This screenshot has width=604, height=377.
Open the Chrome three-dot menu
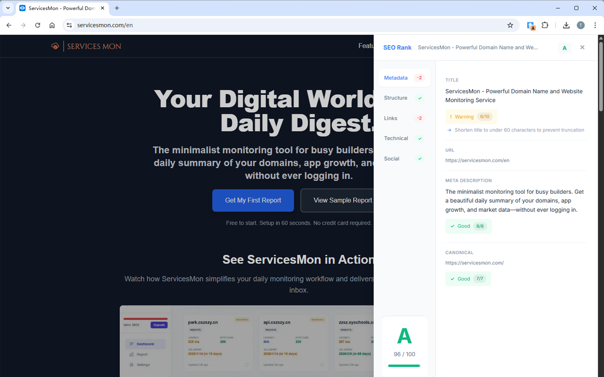[x=595, y=25]
